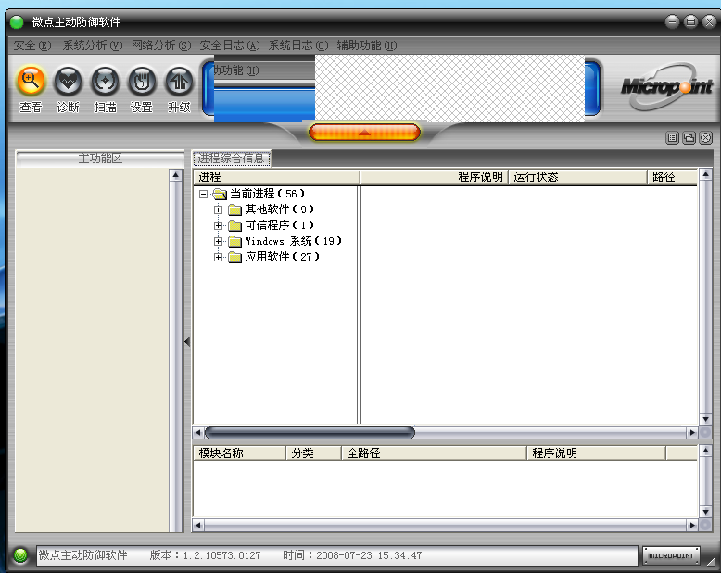
Task: Sort by the 分类 column header
Action: (313, 453)
